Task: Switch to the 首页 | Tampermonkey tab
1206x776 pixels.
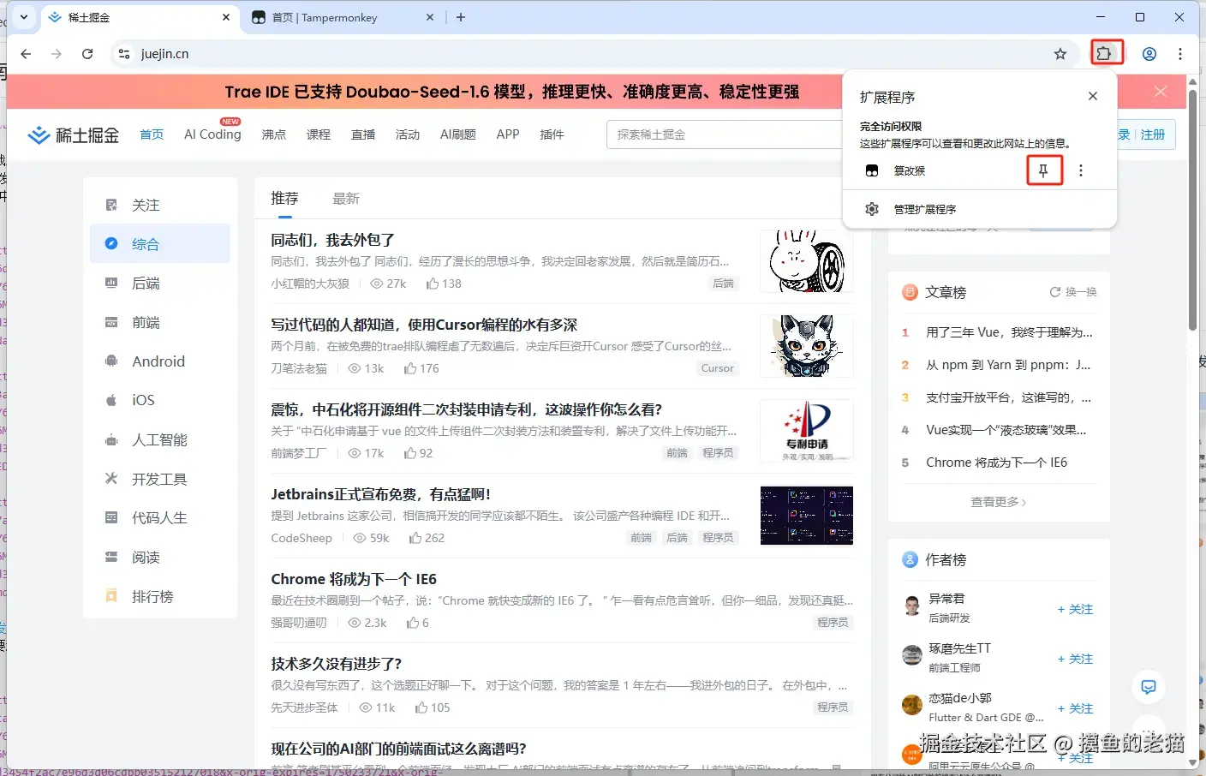Action: [343, 17]
